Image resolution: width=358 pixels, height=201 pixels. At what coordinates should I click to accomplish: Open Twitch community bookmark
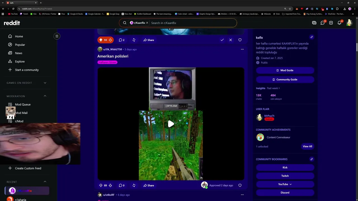pyautogui.click(x=285, y=176)
